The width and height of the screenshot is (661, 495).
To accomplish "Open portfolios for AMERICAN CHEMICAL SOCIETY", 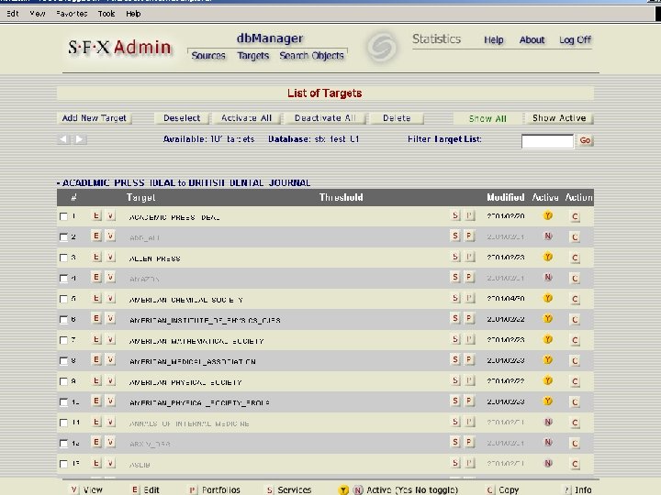I will coord(469,299).
